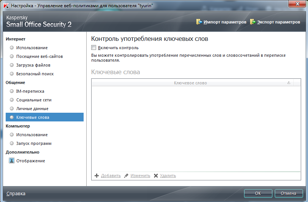The image size is (308, 202).
Task: Click the export parameters folder icon
Action: tap(253, 22)
